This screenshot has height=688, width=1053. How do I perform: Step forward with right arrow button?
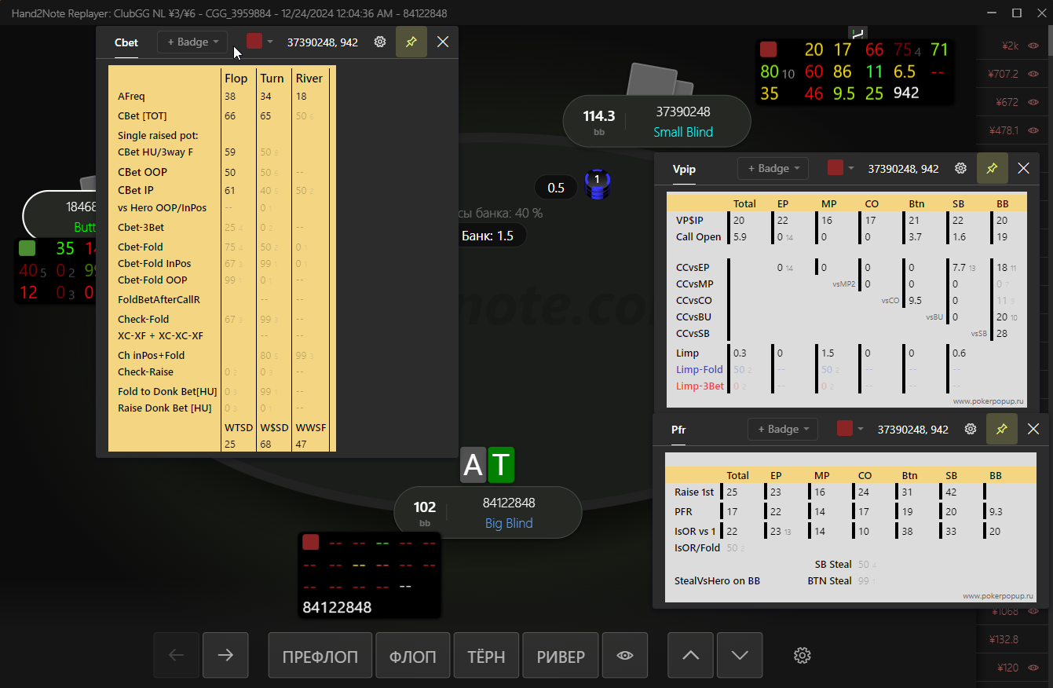[x=225, y=655]
